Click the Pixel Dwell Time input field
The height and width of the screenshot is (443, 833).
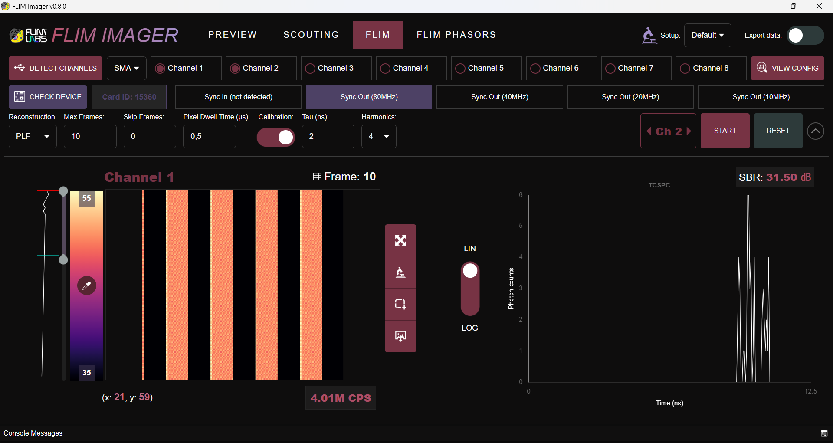[210, 136]
